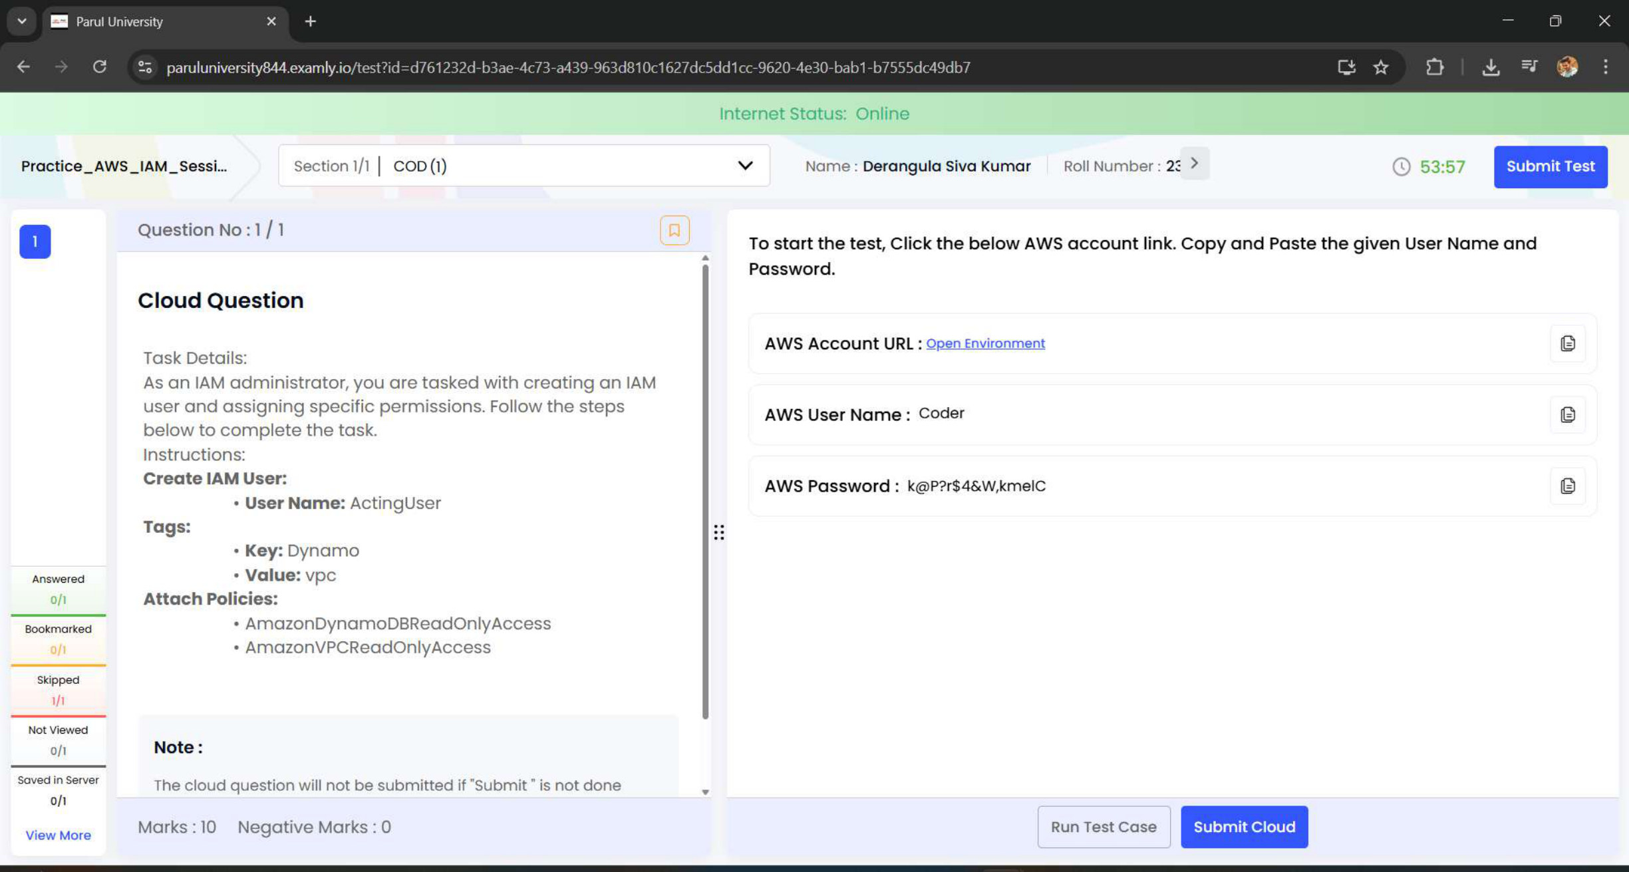Open the AWS Open Environment link

point(985,343)
